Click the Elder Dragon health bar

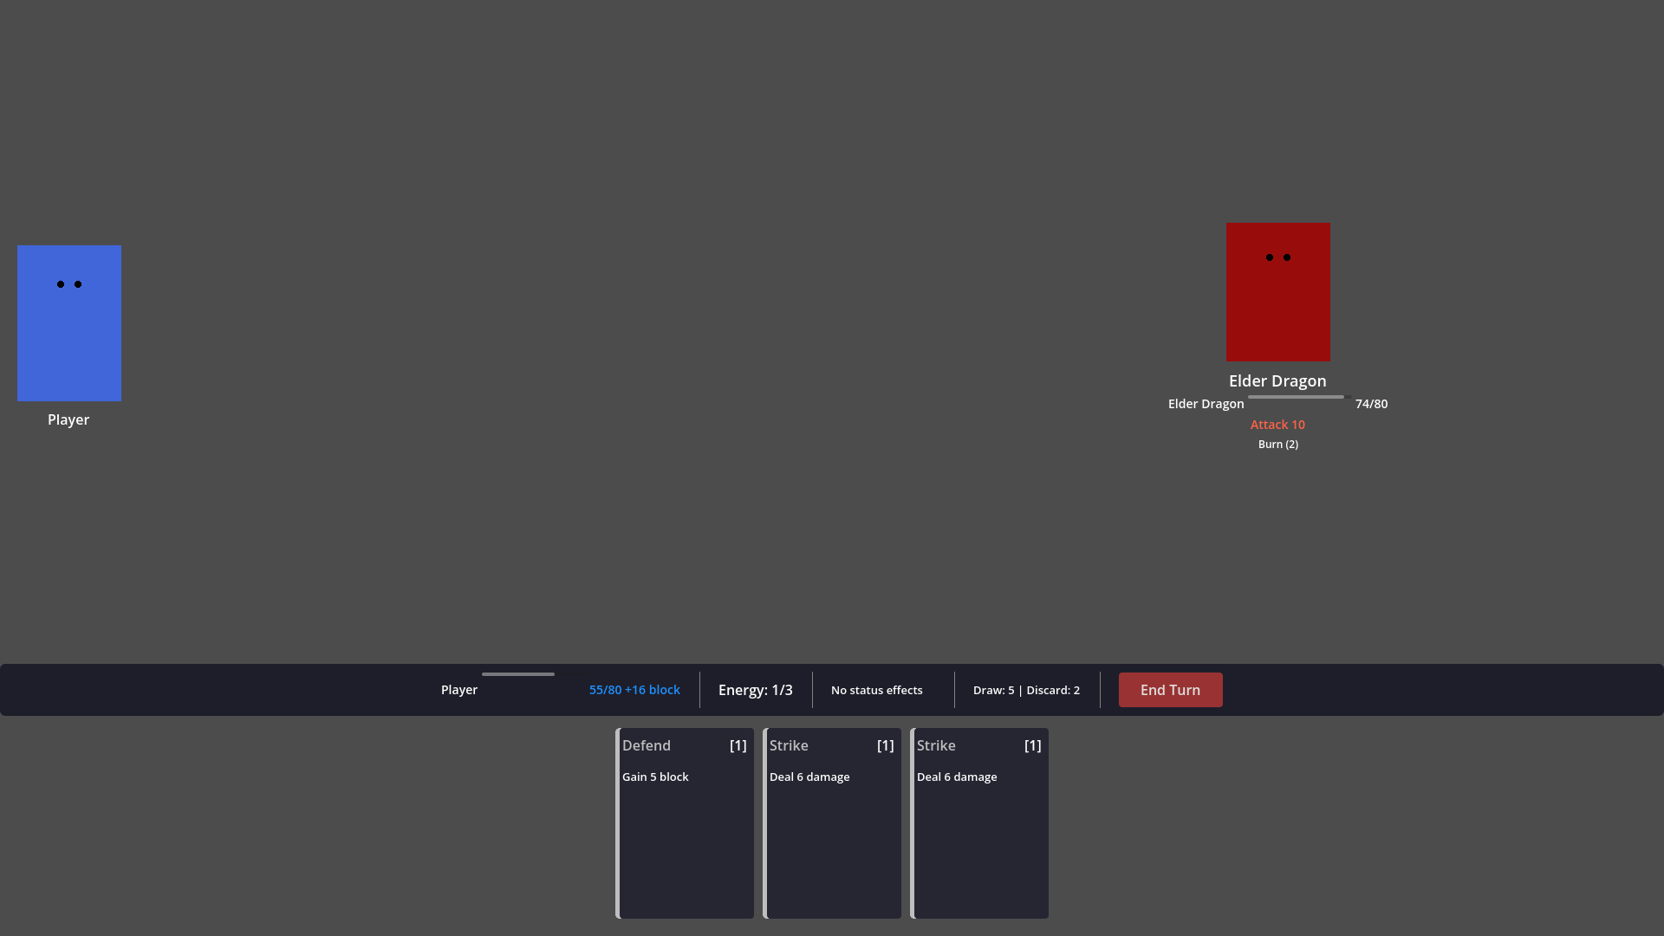[x=1295, y=396]
